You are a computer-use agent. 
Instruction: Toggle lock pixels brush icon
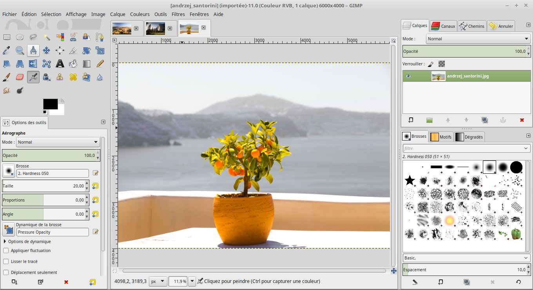coord(431,64)
